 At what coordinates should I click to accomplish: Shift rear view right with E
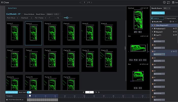(x=140, y=88)
